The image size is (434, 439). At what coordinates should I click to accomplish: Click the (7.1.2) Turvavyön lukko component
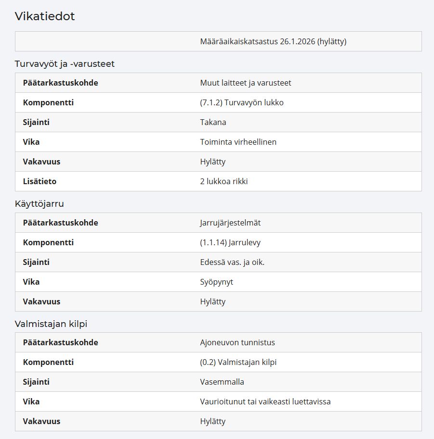pos(241,102)
